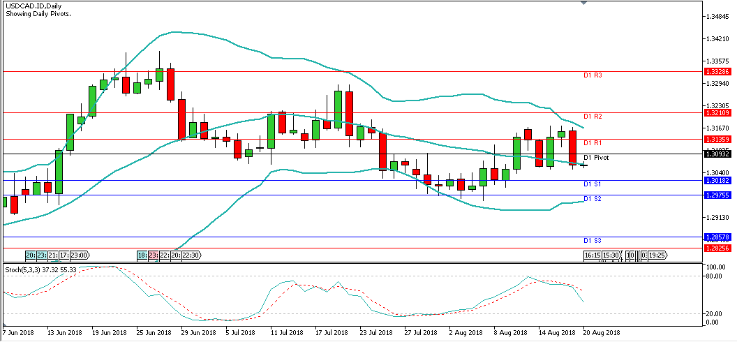
Task: Click the 20.00 stochastic level value
Action: click(713, 314)
